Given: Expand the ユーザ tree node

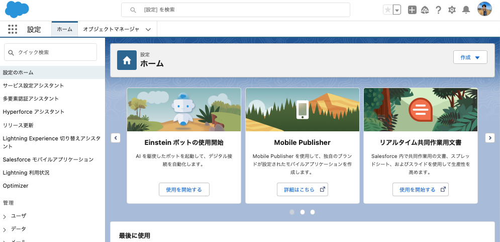Looking at the screenshot, I should (5, 217).
